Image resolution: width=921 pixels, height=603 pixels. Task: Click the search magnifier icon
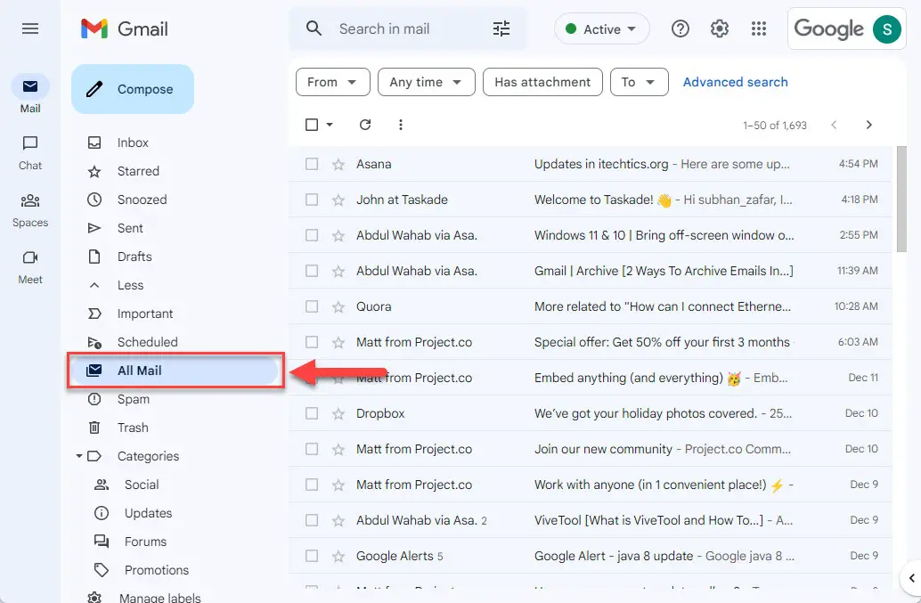tap(314, 29)
